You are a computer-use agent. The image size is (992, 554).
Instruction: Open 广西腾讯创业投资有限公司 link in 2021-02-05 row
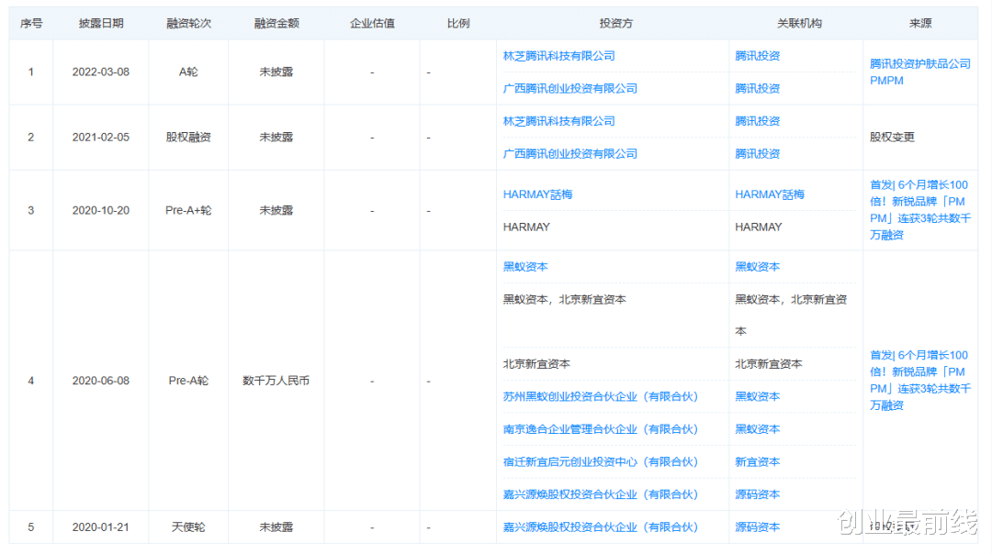pos(570,154)
